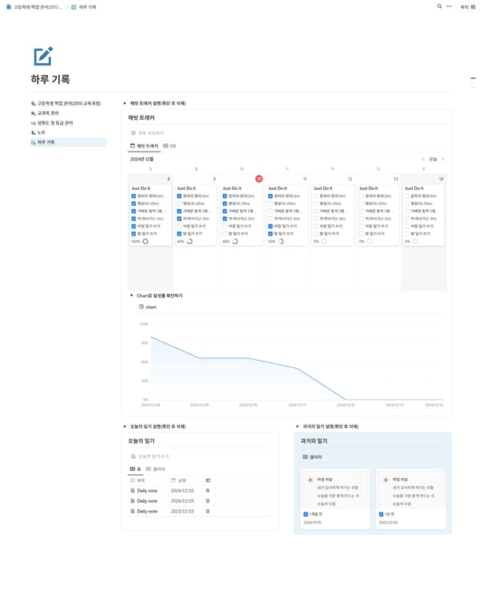Click the calendar icon in the 날짜 column header
Viewport: 482px width, 613px height.
click(173, 481)
